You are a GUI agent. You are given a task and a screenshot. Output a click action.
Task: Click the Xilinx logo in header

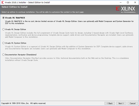pyautogui.click(x=126, y=9)
